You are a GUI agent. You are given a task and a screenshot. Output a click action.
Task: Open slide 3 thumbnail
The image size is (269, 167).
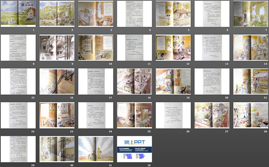point(96,14)
